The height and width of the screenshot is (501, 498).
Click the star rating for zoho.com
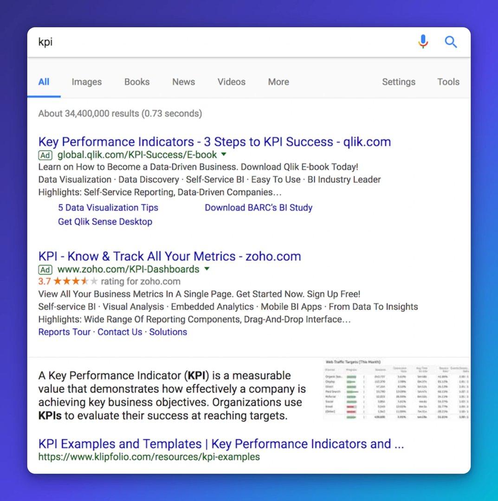coord(76,281)
